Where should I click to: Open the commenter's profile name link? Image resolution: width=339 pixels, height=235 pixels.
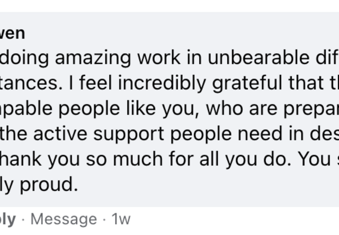click(x=13, y=33)
